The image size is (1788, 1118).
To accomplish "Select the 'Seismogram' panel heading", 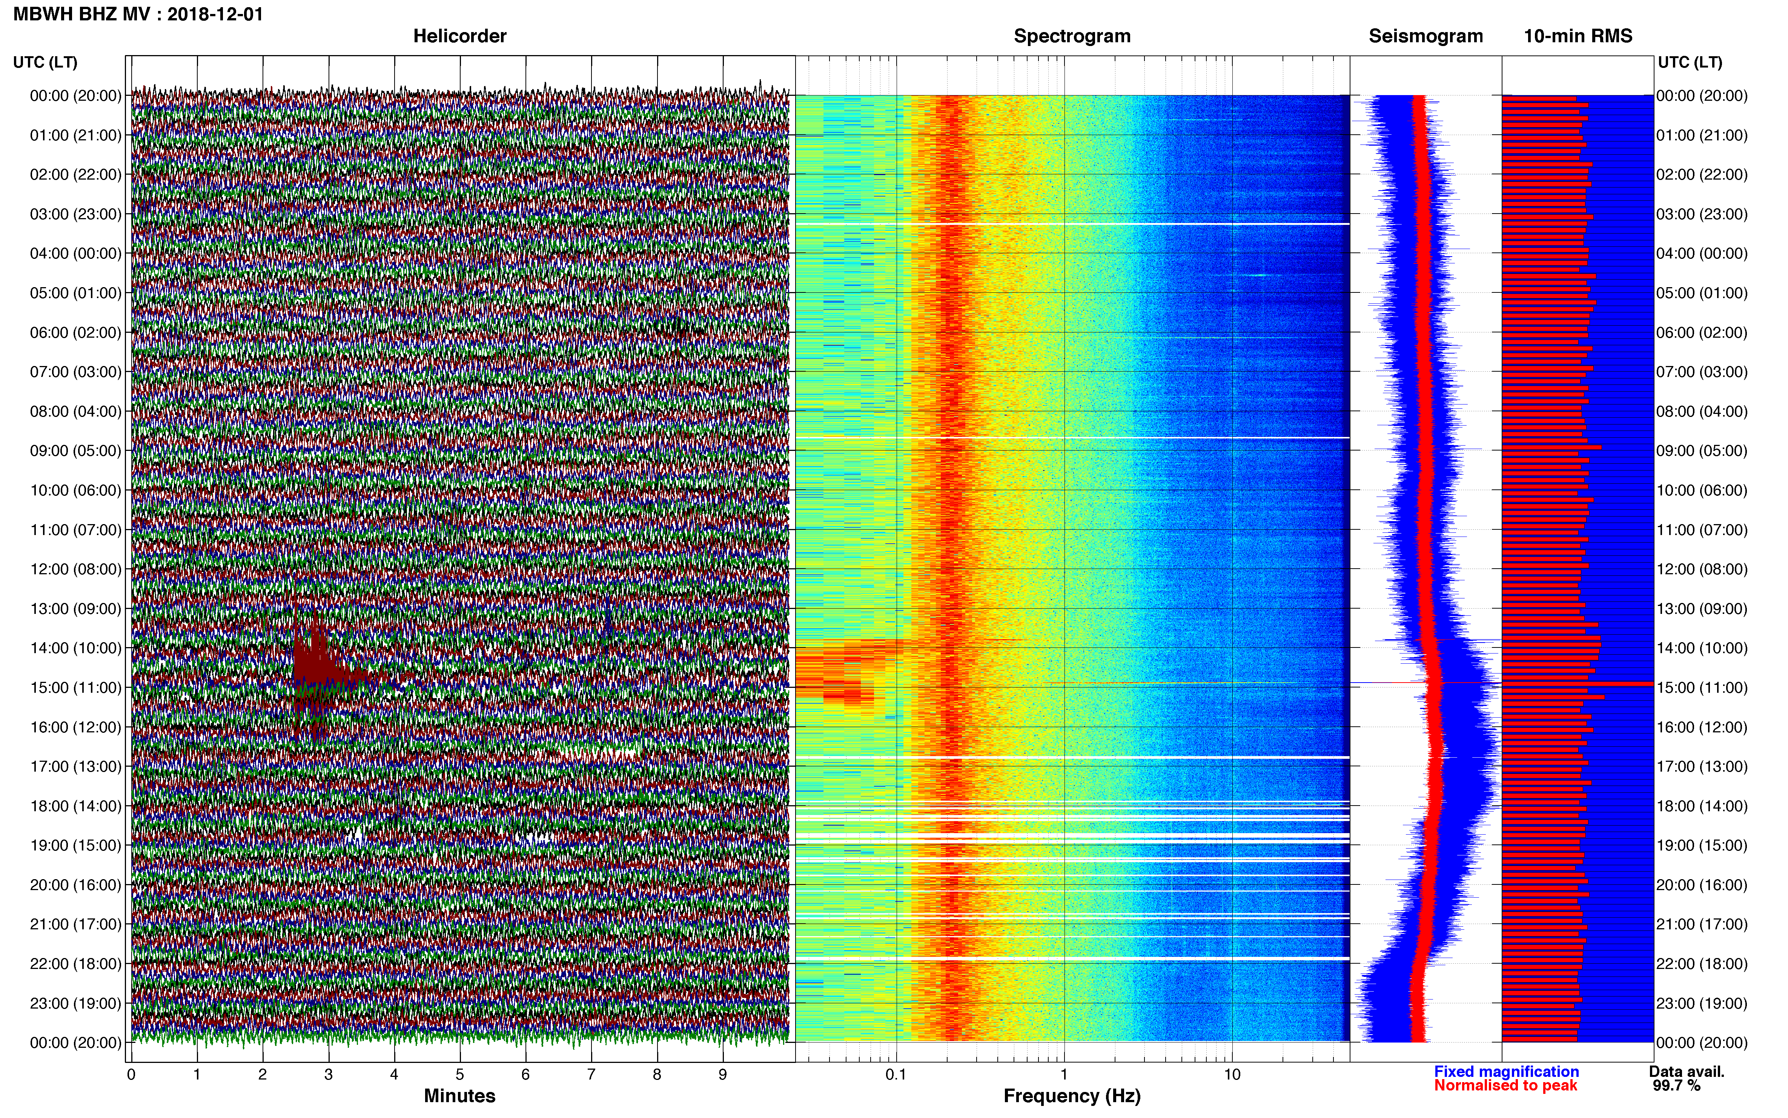I will [1426, 36].
